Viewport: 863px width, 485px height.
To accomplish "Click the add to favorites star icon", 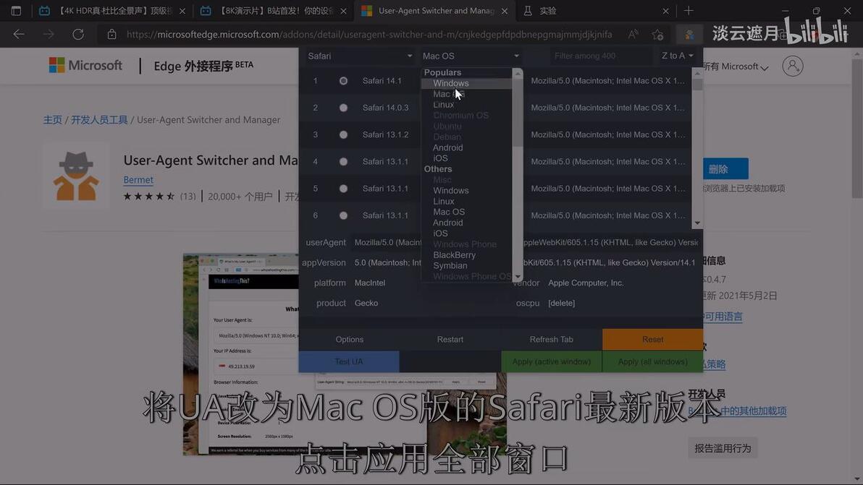I will tap(657, 35).
